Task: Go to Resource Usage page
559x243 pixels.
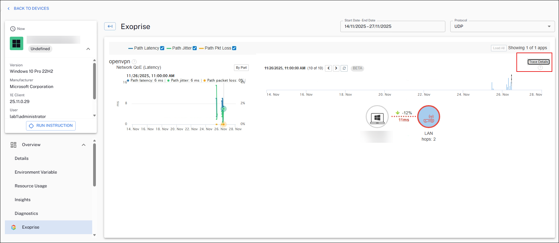Action: pyautogui.click(x=31, y=186)
